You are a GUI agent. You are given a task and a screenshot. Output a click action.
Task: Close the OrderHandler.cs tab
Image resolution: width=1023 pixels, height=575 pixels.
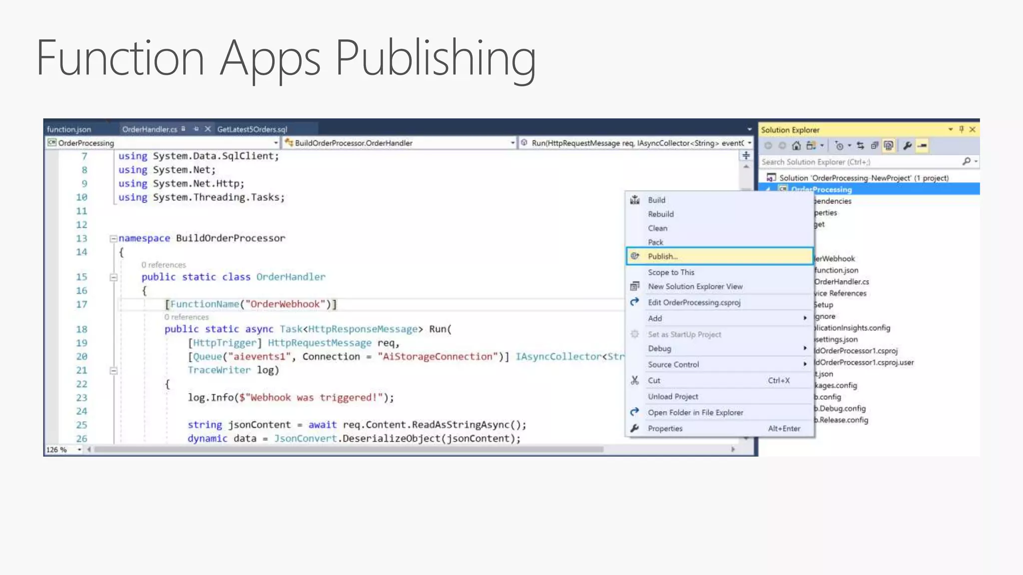pos(208,129)
